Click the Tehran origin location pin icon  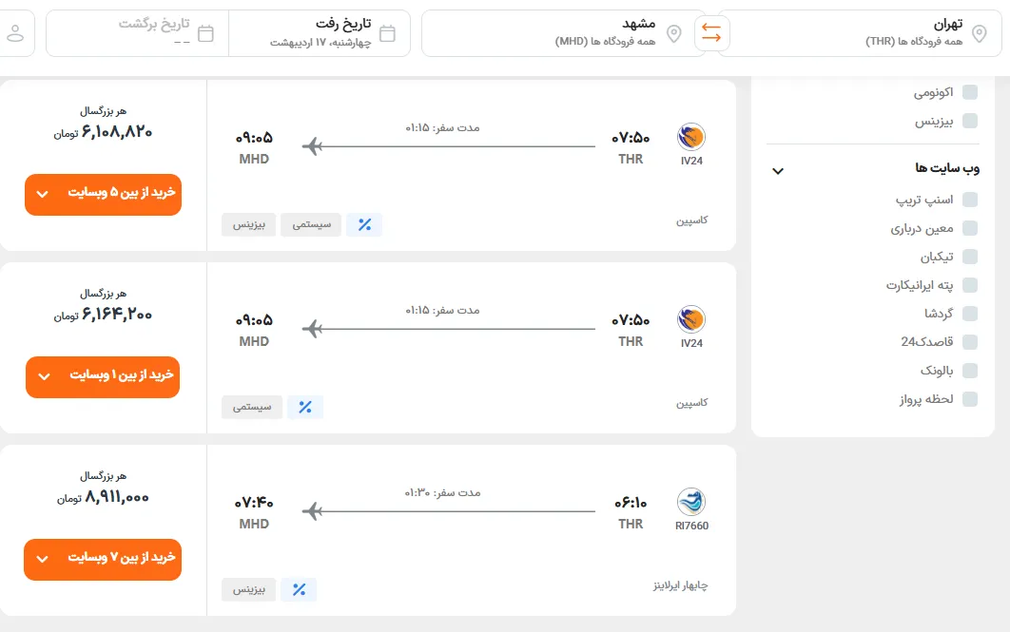pyautogui.click(x=979, y=33)
